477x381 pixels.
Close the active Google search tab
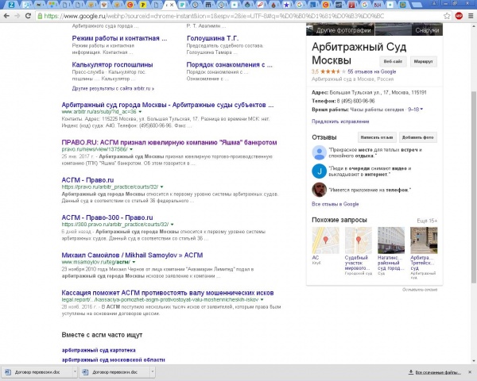click(172, 5)
